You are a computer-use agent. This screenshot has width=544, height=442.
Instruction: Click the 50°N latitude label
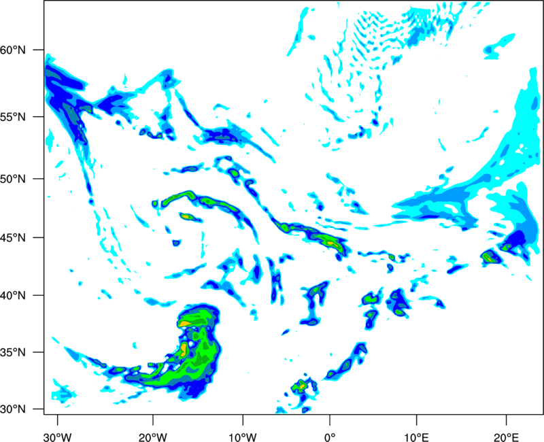pyautogui.click(x=13, y=179)
